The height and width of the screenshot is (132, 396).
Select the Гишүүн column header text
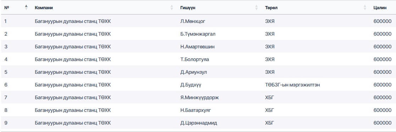(x=188, y=8)
